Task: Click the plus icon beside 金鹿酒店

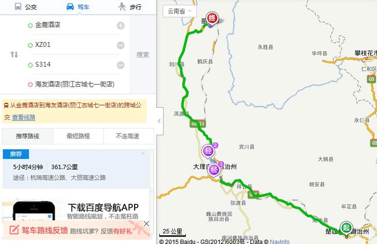Action: (121, 25)
